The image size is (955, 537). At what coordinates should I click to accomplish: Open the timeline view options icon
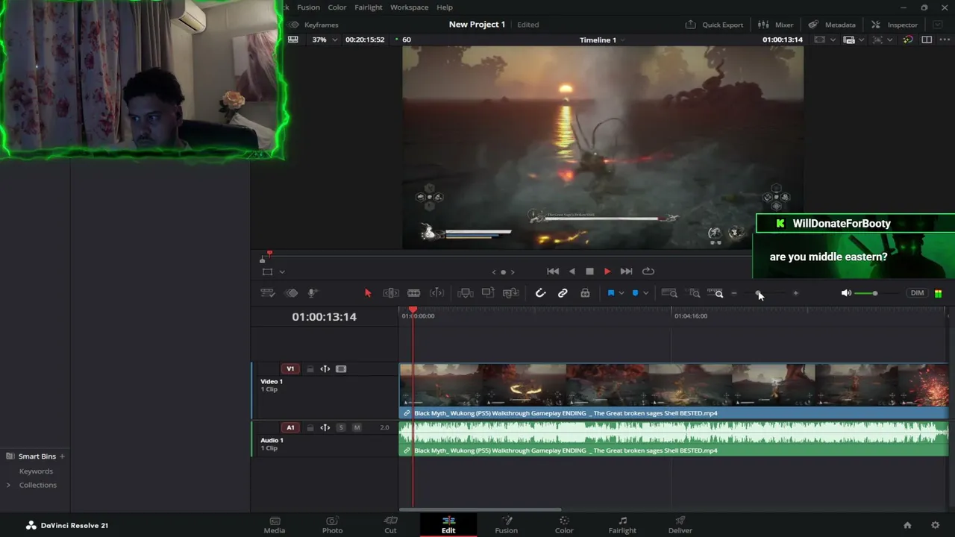(268, 293)
